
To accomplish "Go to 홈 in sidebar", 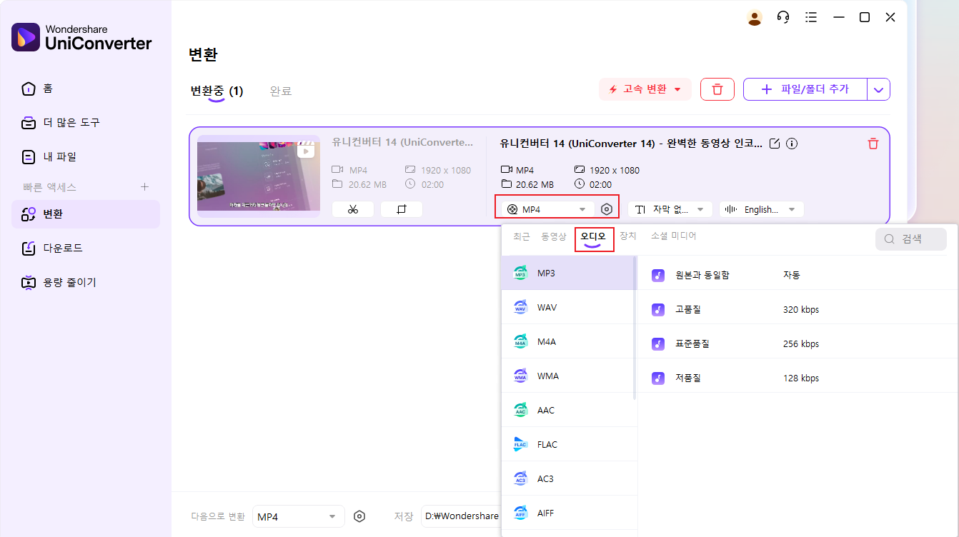I will [86, 89].
